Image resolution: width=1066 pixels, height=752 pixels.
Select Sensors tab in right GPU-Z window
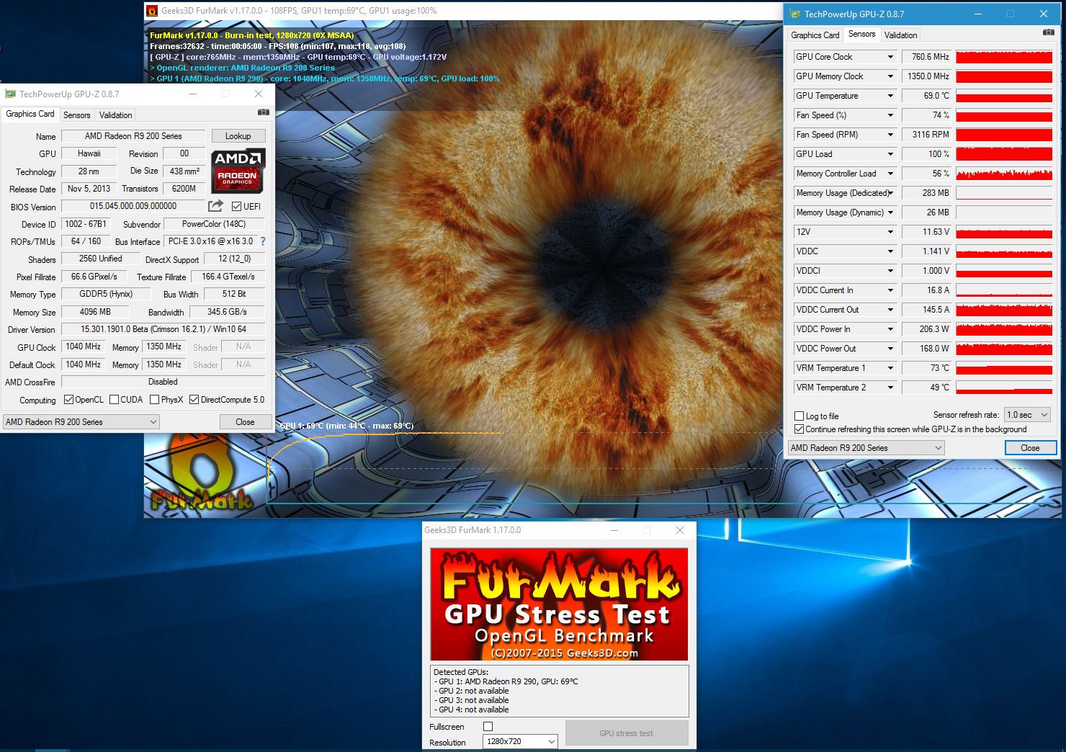tap(861, 34)
